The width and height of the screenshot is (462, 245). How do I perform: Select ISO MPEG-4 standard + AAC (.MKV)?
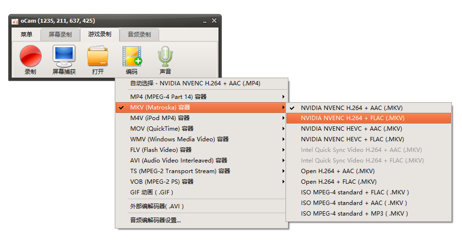click(368, 203)
